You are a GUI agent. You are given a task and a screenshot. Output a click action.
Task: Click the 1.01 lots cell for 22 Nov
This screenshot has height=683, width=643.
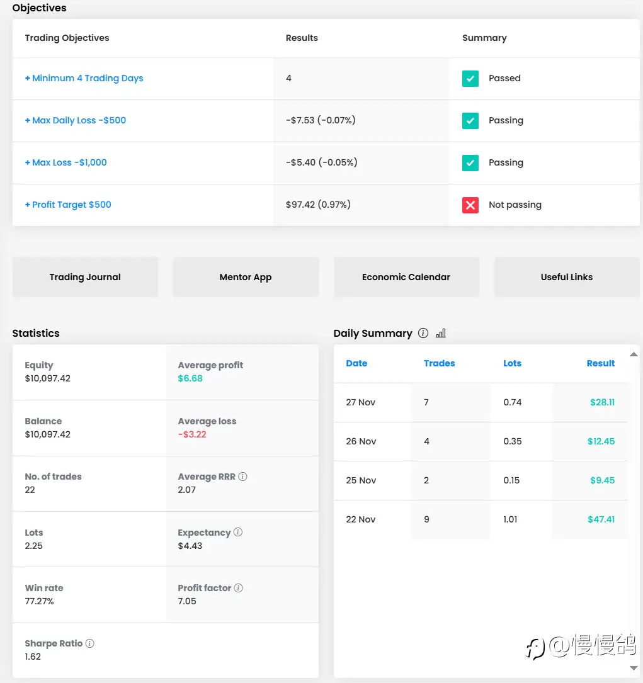pos(510,520)
